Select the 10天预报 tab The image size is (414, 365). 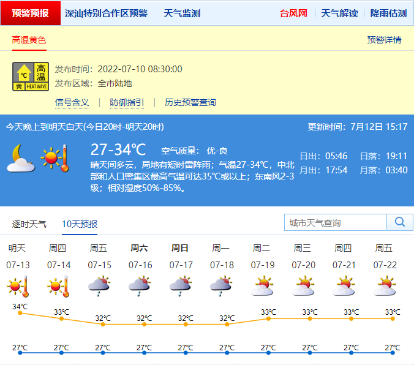(80, 224)
